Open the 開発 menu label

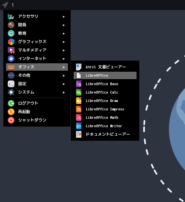pos(22,25)
